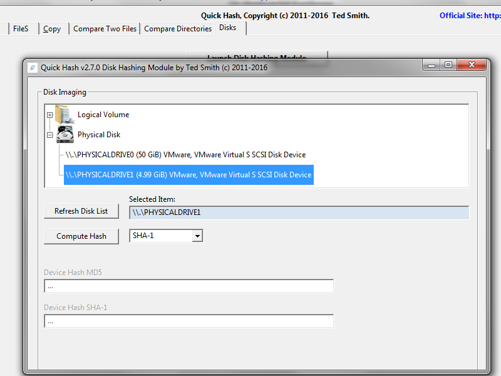Click the Compute Hash button
Image resolution: width=501 pixels, height=376 pixels.
click(x=81, y=236)
